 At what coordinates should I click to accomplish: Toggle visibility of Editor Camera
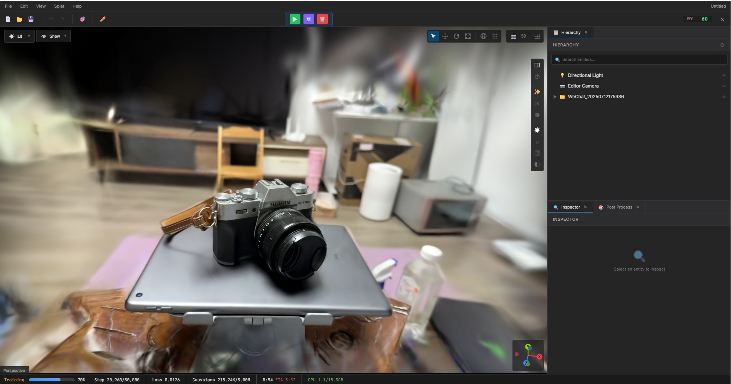click(723, 86)
